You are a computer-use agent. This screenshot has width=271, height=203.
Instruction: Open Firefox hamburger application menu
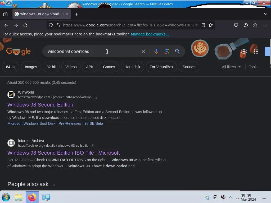tap(265, 25)
